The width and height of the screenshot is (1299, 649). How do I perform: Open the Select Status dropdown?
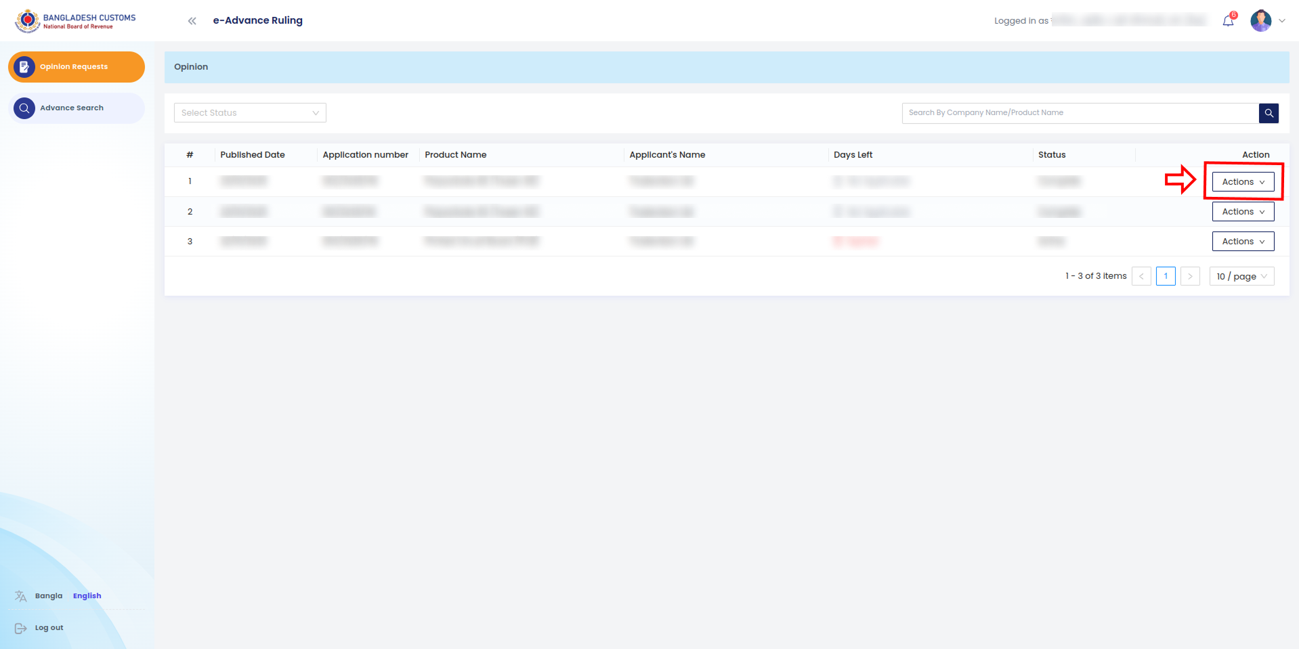(x=250, y=113)
